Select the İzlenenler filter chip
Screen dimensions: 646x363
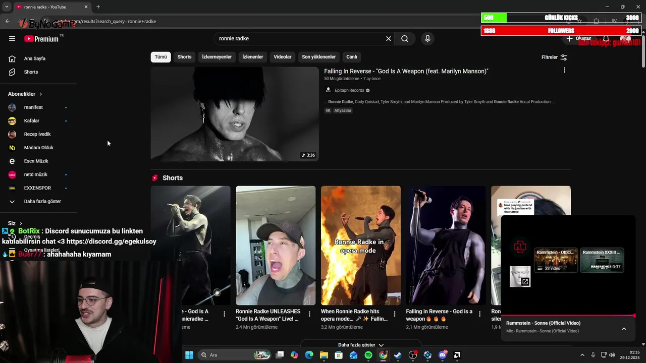253,57
